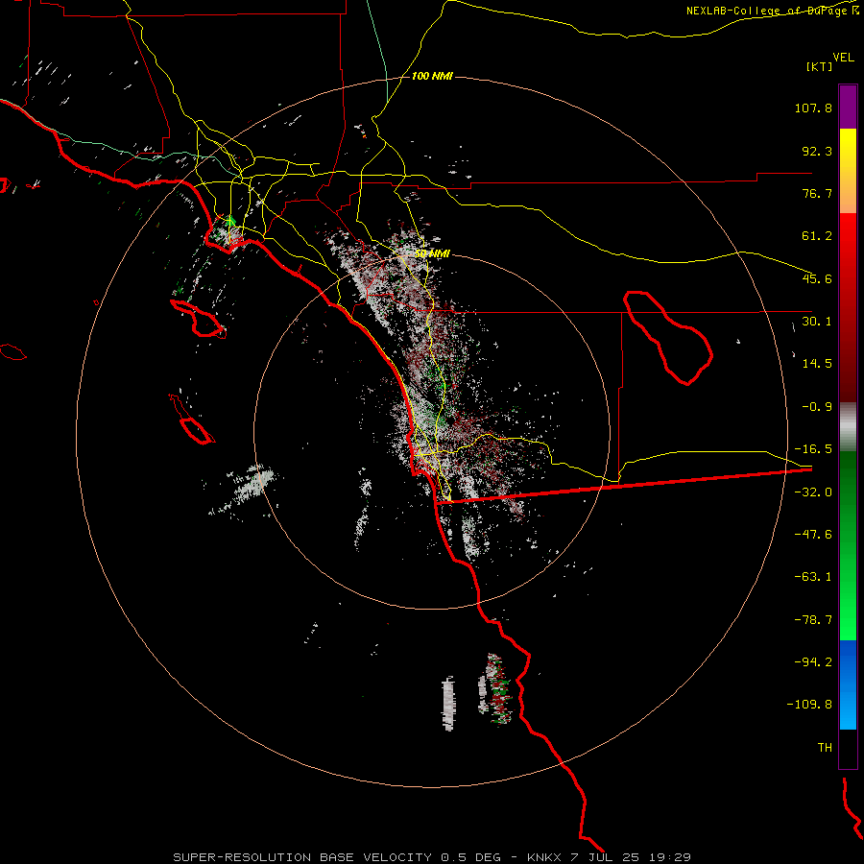Click the -16.5 velocity scale value

click(813, 449)
